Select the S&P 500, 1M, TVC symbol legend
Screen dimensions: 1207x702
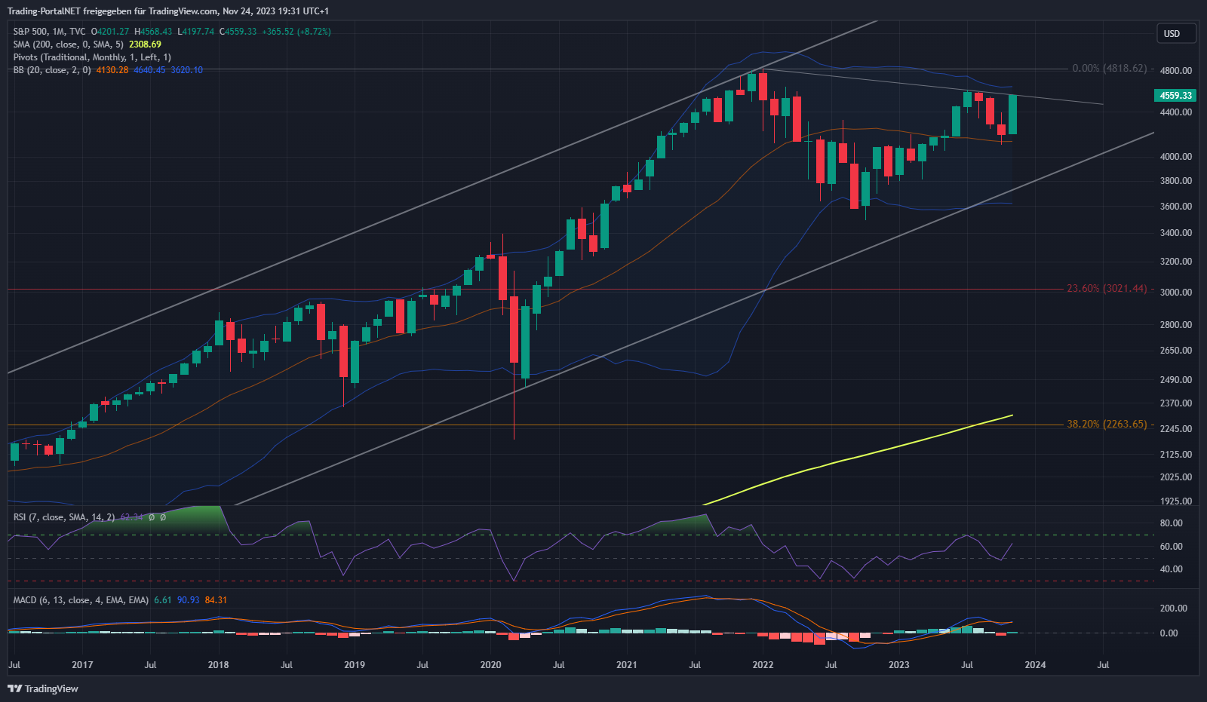[x=49, y=32]
